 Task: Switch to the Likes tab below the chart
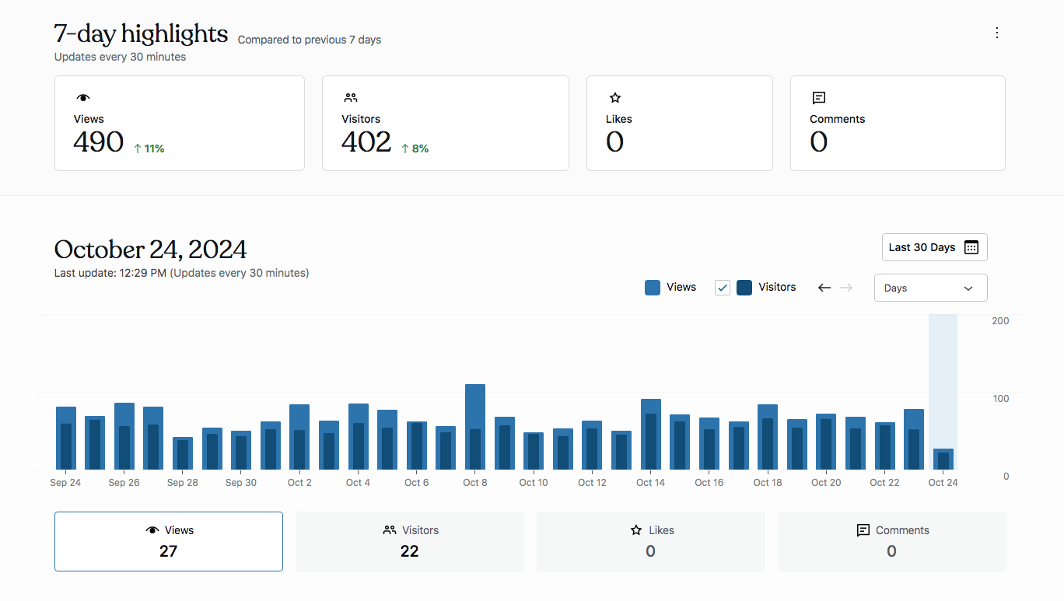pyautogui.click(x=651, y=541)
